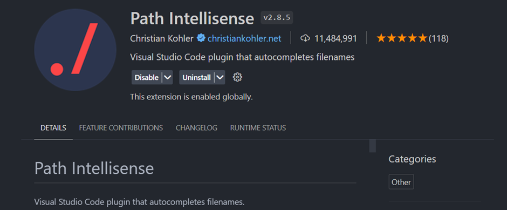
Task: Open extension settings gear icon
Action: (x=238, y=77)
